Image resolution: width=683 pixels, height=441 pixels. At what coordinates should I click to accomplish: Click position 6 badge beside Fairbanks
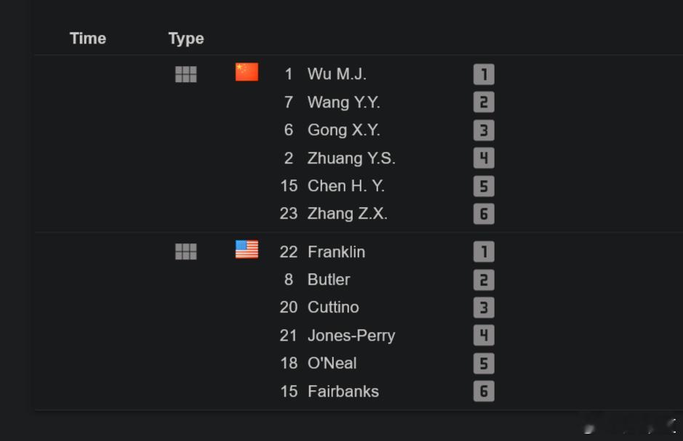484,391
